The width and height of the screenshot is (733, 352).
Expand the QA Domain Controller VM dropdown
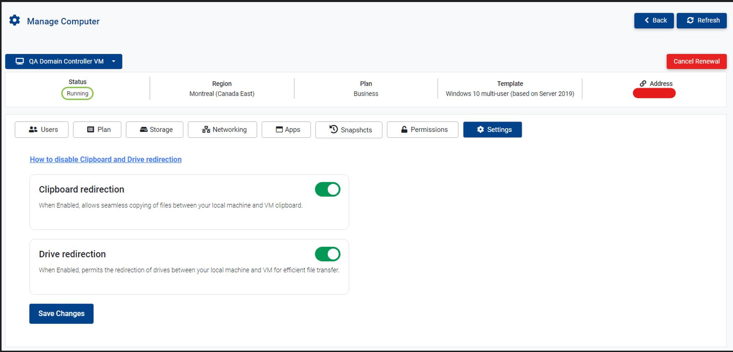tap(114, 61)
